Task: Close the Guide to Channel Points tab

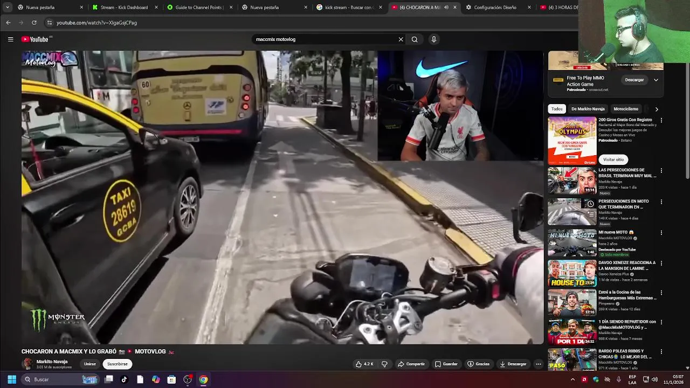Action: click(x=231, y=8)
